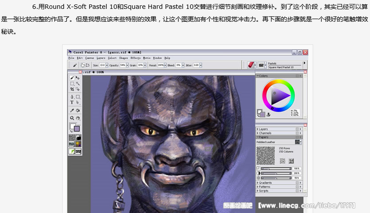This screenshot has width=370, height=213.
Task: Open the Pebbled Leather paper dropdown
Action: 298,142
